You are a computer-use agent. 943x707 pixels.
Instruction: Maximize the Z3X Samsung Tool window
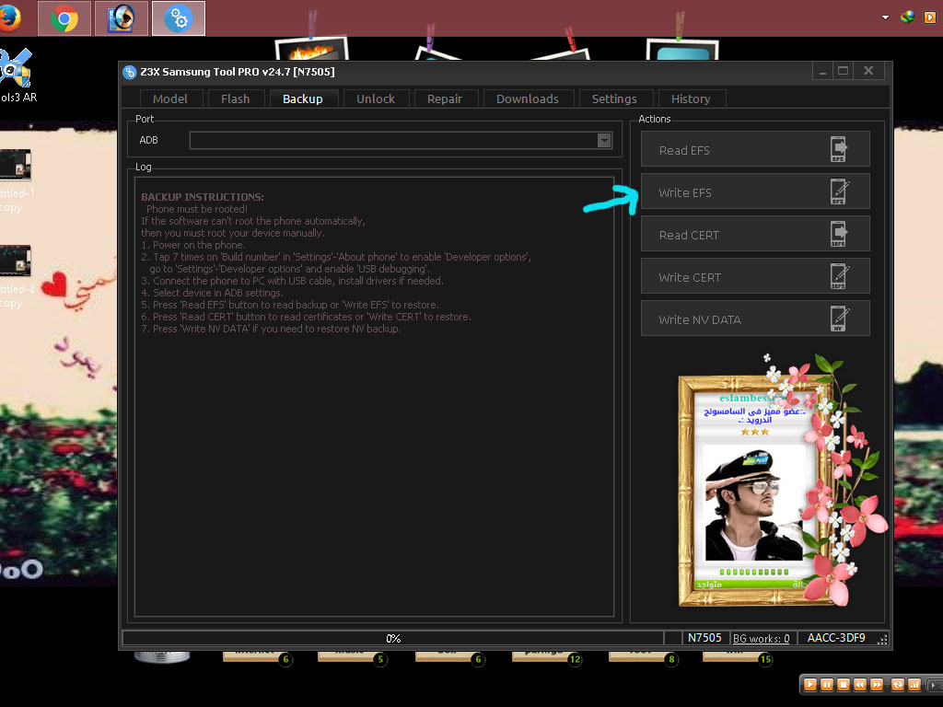844,71
